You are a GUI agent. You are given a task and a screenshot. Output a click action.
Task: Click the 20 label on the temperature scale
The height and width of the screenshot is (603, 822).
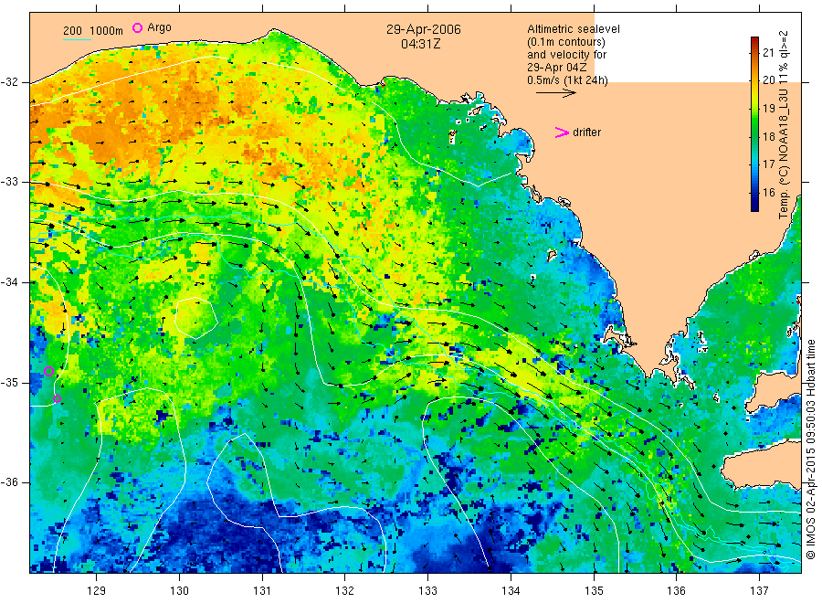point(768,80)
